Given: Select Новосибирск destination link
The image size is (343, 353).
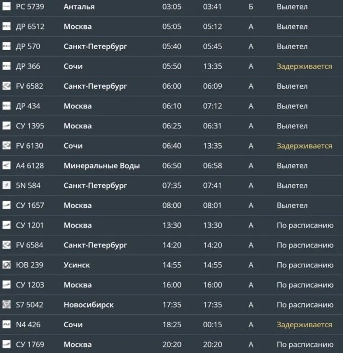Looking at the screenshot, I should (x=88, y=305).
